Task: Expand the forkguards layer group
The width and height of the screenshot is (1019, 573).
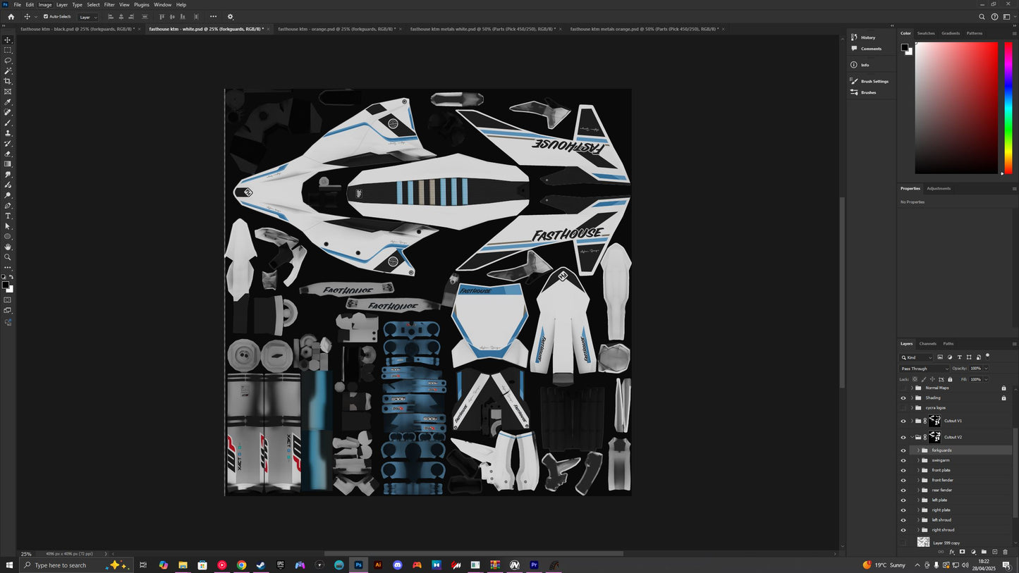Action: [918, 450]
